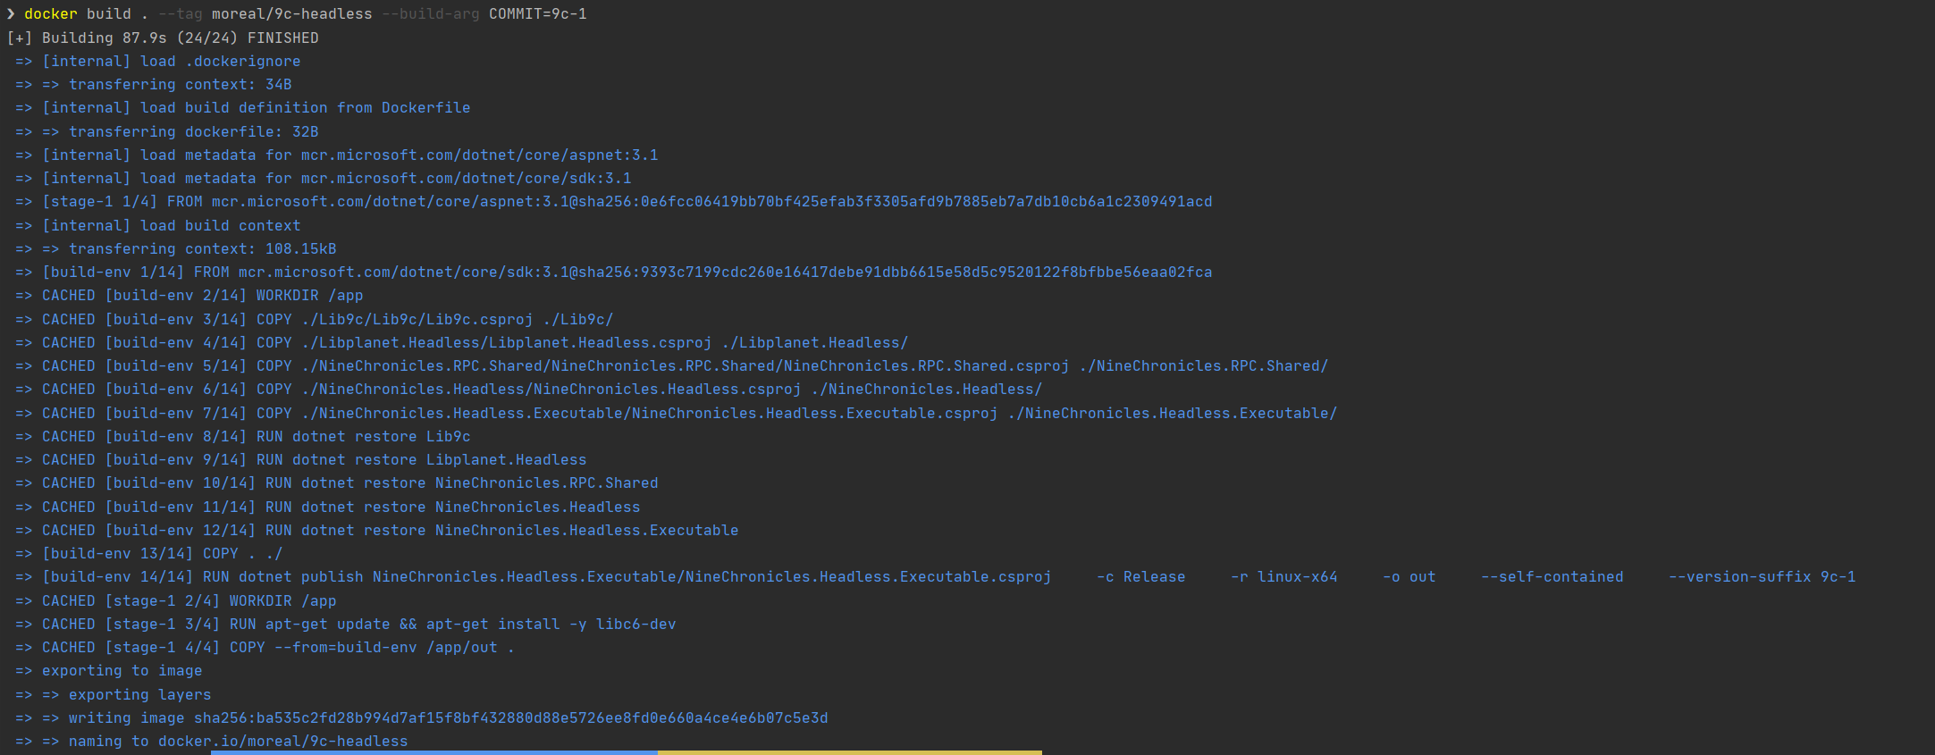Screen dimensions: 1935x755
Task: Click the 'load metadata for' sdk:3.1 line
Action: click(324, 178)
